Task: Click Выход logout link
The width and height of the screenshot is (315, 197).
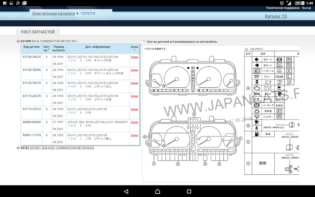Action: pos(306,8)
